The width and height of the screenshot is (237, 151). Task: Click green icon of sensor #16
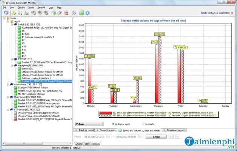19,50
